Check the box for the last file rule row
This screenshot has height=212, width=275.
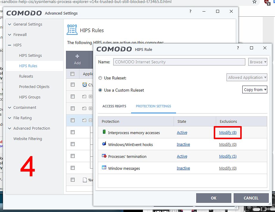click(73, 180)
